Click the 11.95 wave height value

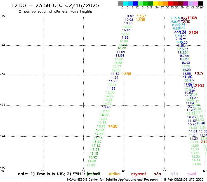click(113, 81)
